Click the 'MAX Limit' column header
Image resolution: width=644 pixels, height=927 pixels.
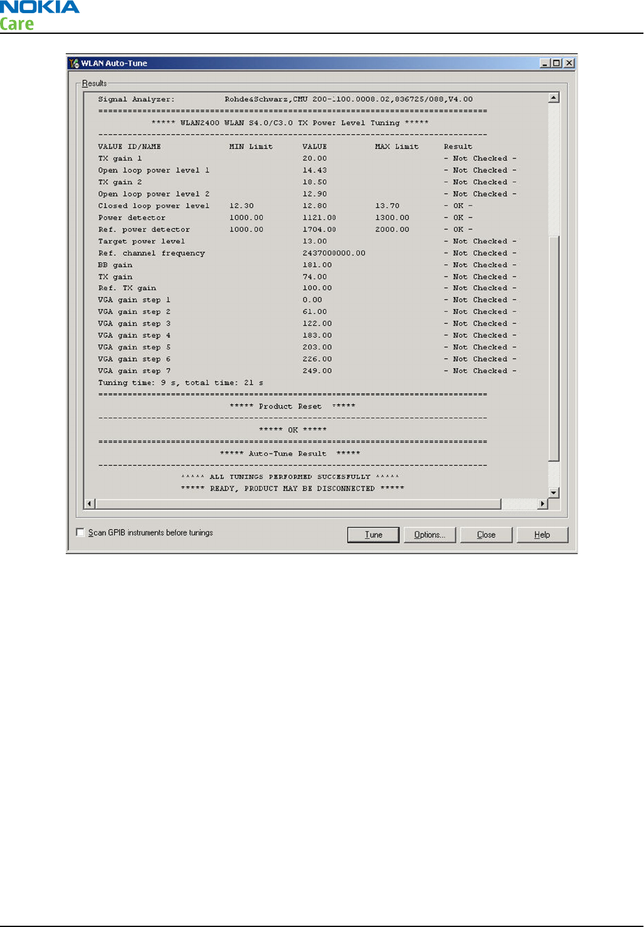click(396, 147)
